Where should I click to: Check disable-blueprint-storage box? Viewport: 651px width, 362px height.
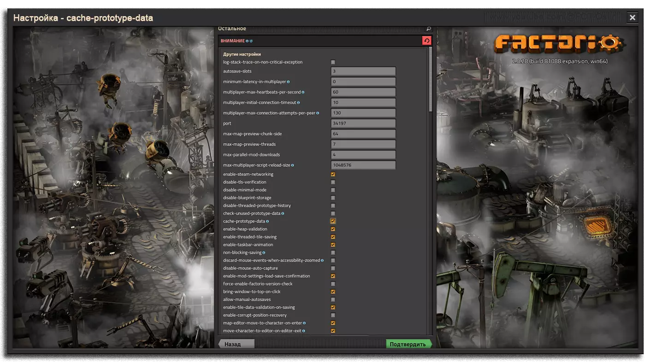pyautogui.click(x=333, y=198)
